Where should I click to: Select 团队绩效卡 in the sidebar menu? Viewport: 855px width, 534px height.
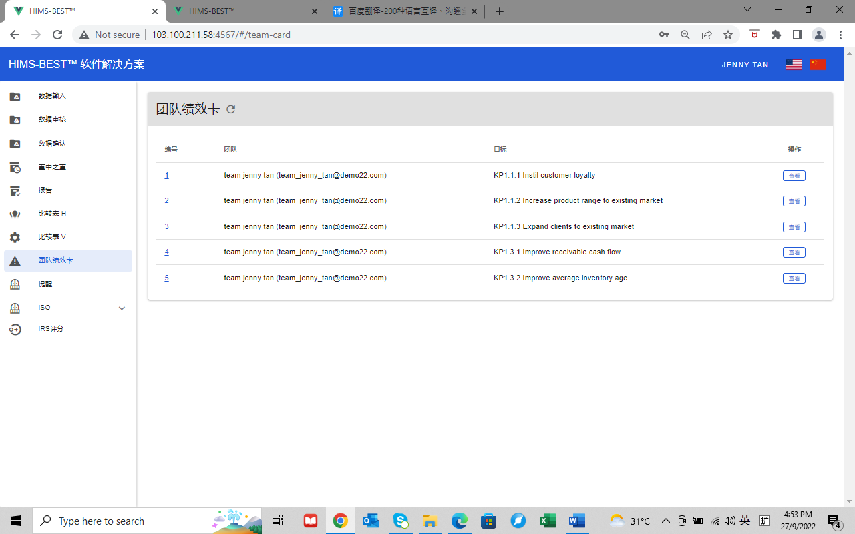pos(56,260)
